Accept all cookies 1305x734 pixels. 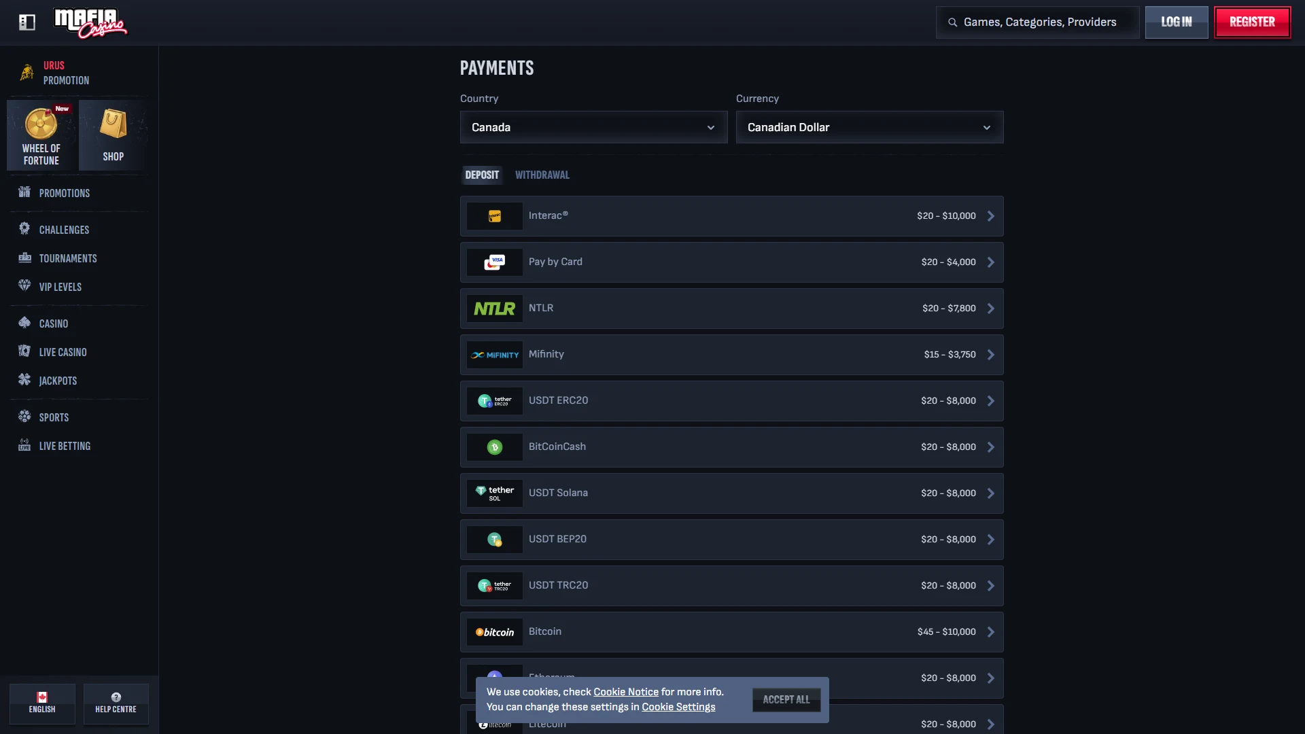[786, 700]
